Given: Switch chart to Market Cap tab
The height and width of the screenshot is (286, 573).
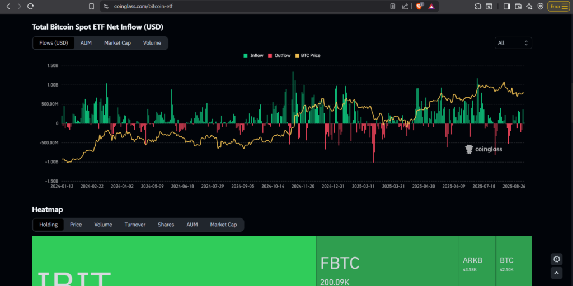Looking at the screenshot, I should click(x=118, y=43).
